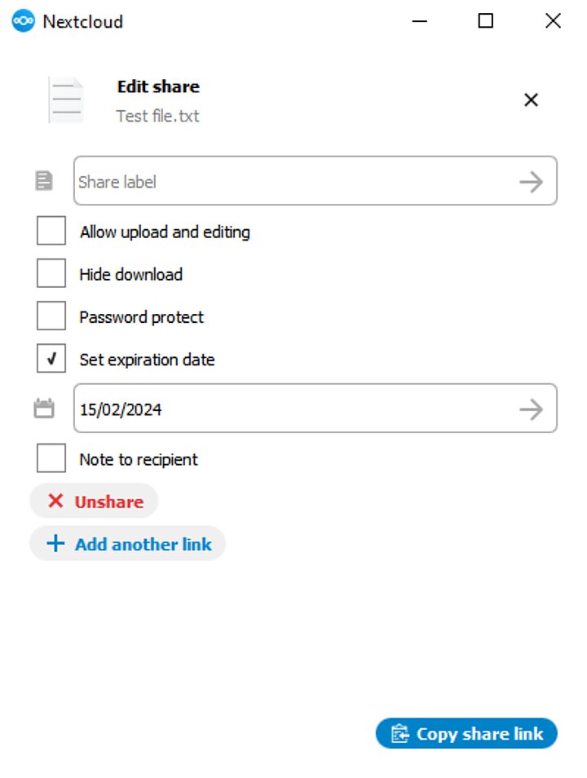The image size is (587, 778).
Task: Click Add another link
Action: click(x=128, y=543)
